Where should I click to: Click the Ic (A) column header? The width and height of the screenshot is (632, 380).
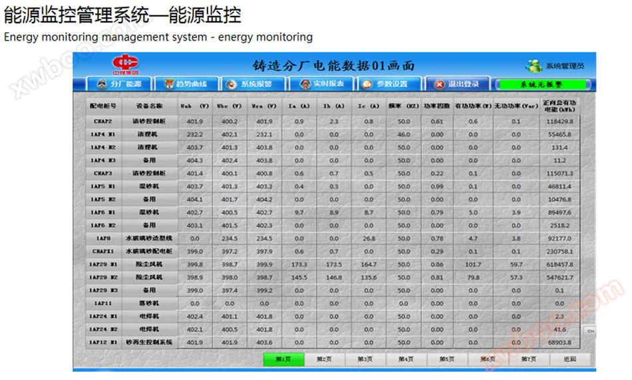point(369,106)
